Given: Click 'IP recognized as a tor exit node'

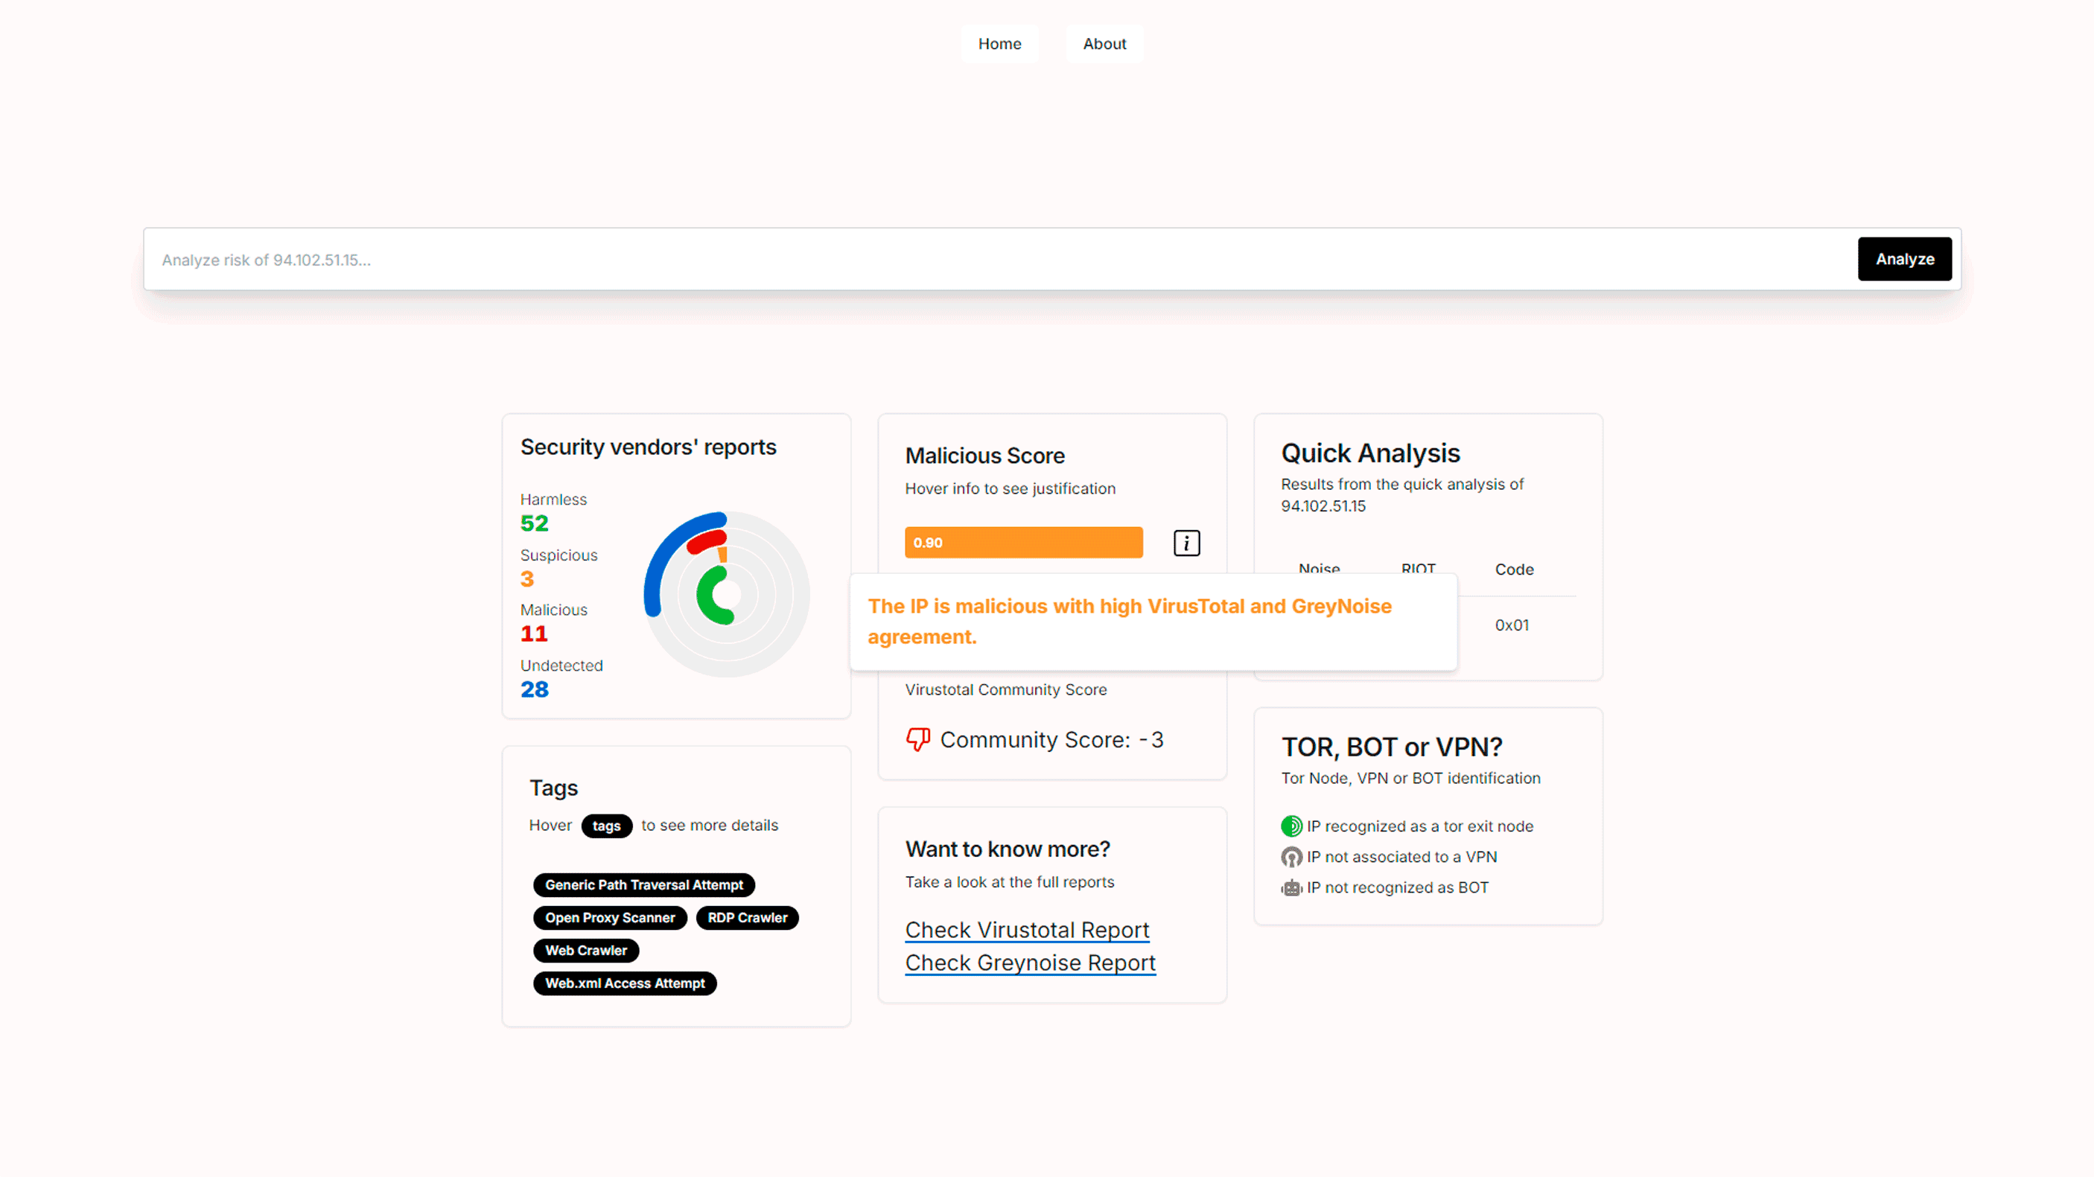Looking at the screenshot, I should (x=1419, y=826).
